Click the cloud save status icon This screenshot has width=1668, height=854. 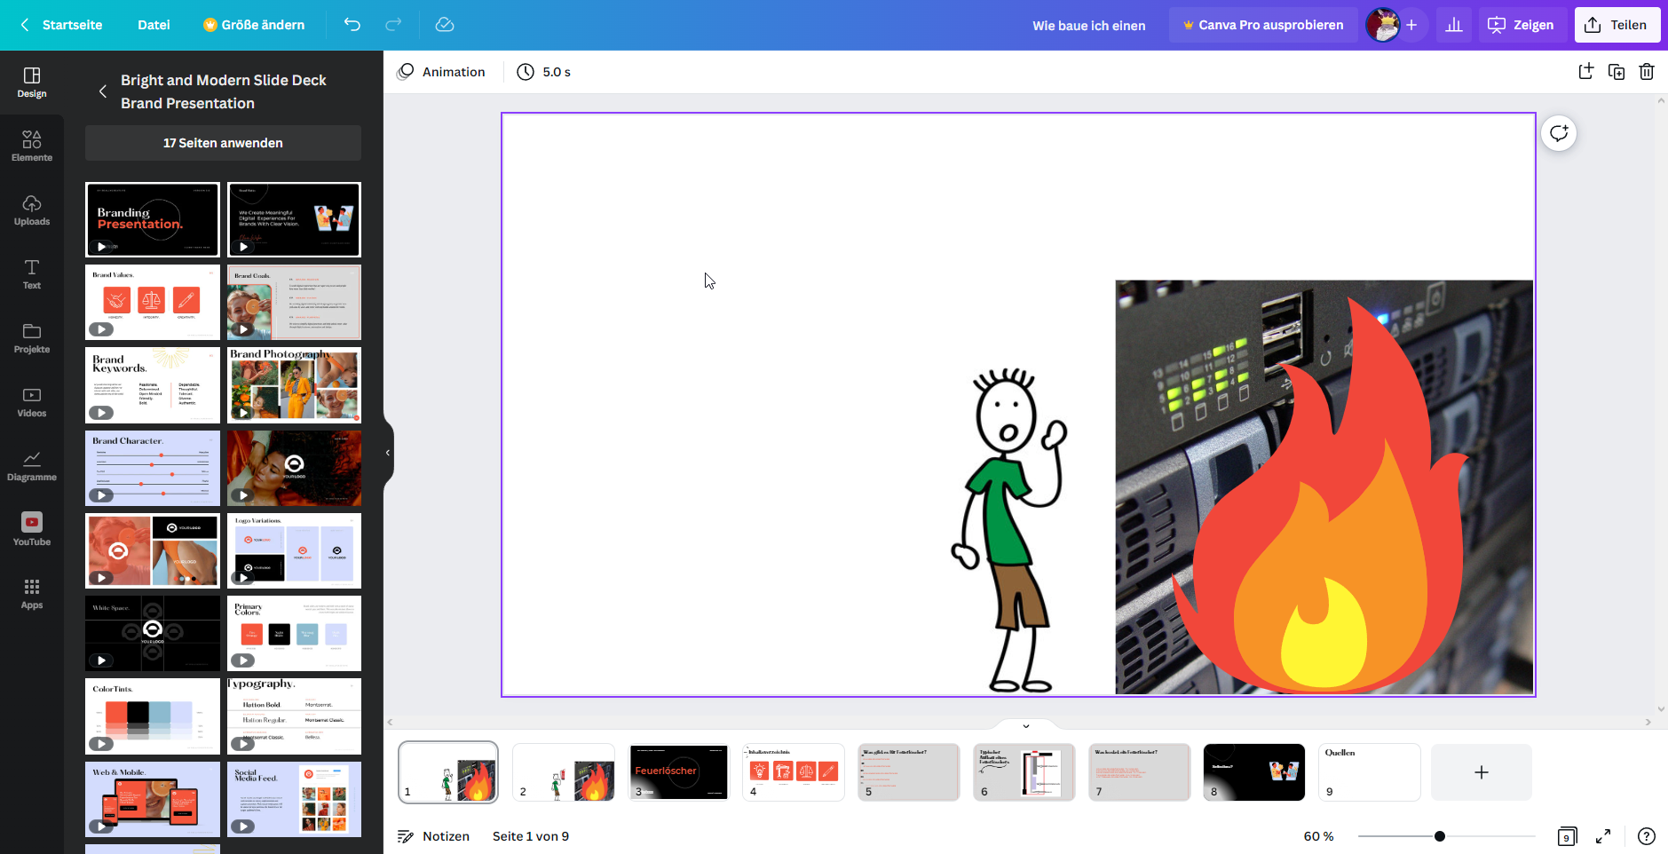coord(445,25)
